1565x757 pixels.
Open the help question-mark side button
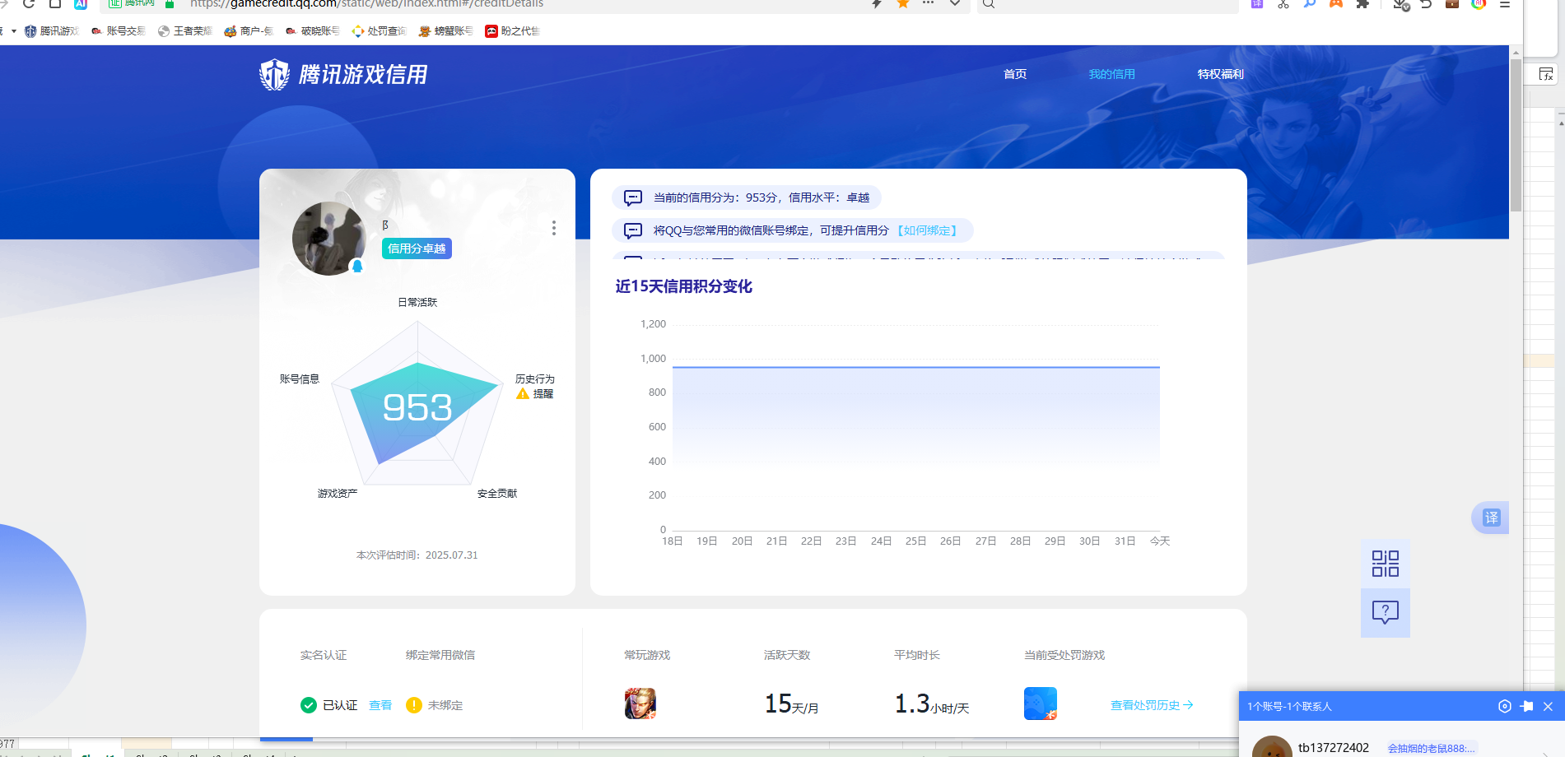1386,612
